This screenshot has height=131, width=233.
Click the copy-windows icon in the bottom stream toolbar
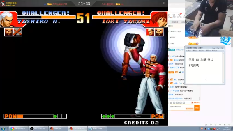click(x=225, y=125)
